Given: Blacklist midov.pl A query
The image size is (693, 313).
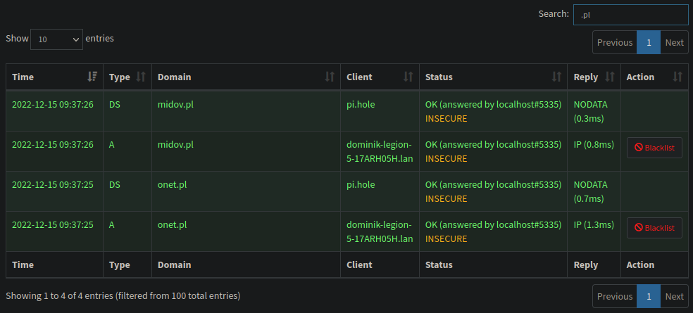Looking at the screenshot, I should pos(654,148).
